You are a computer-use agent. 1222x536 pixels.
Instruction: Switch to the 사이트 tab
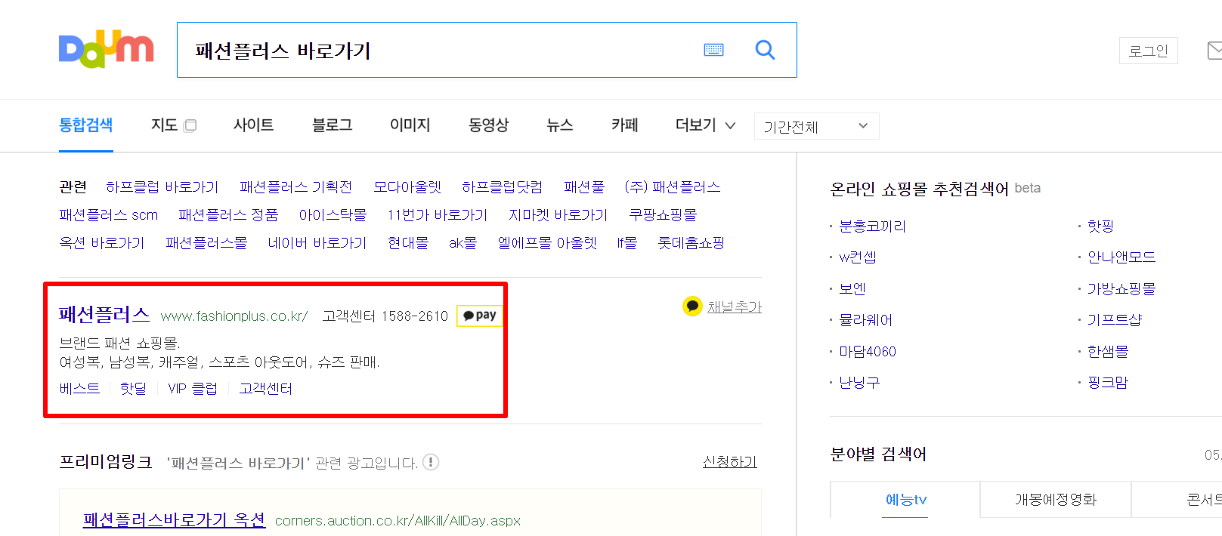(253, 125)
